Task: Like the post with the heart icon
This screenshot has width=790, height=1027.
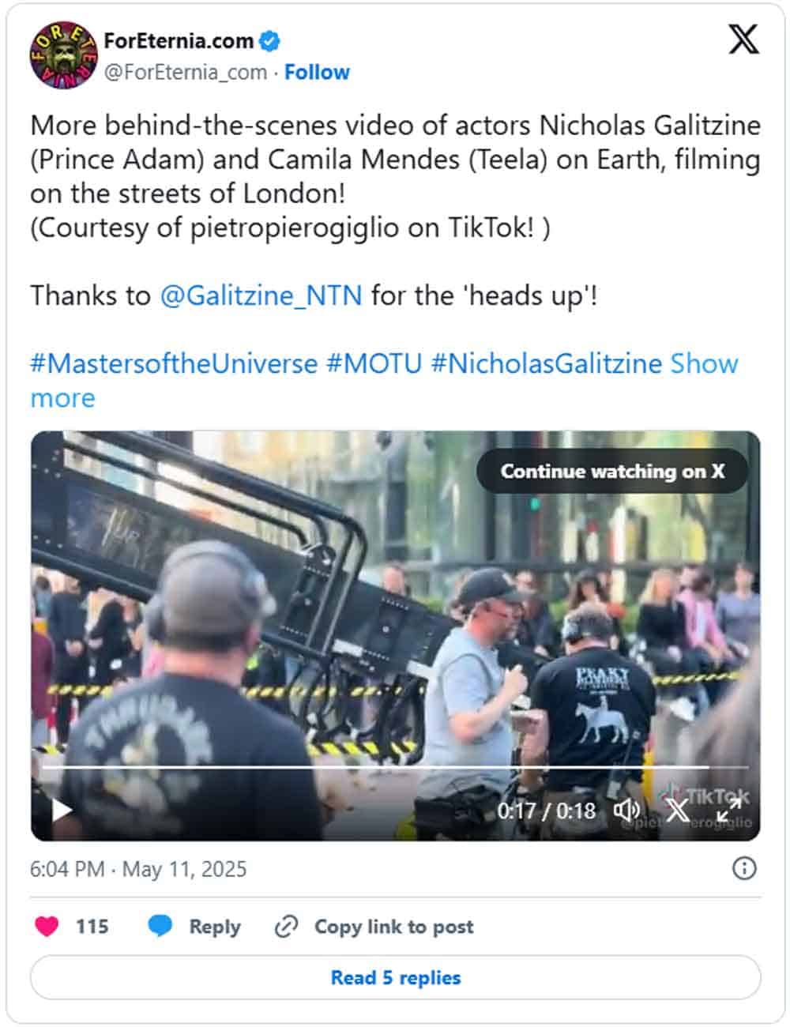Action: (47, 926)
